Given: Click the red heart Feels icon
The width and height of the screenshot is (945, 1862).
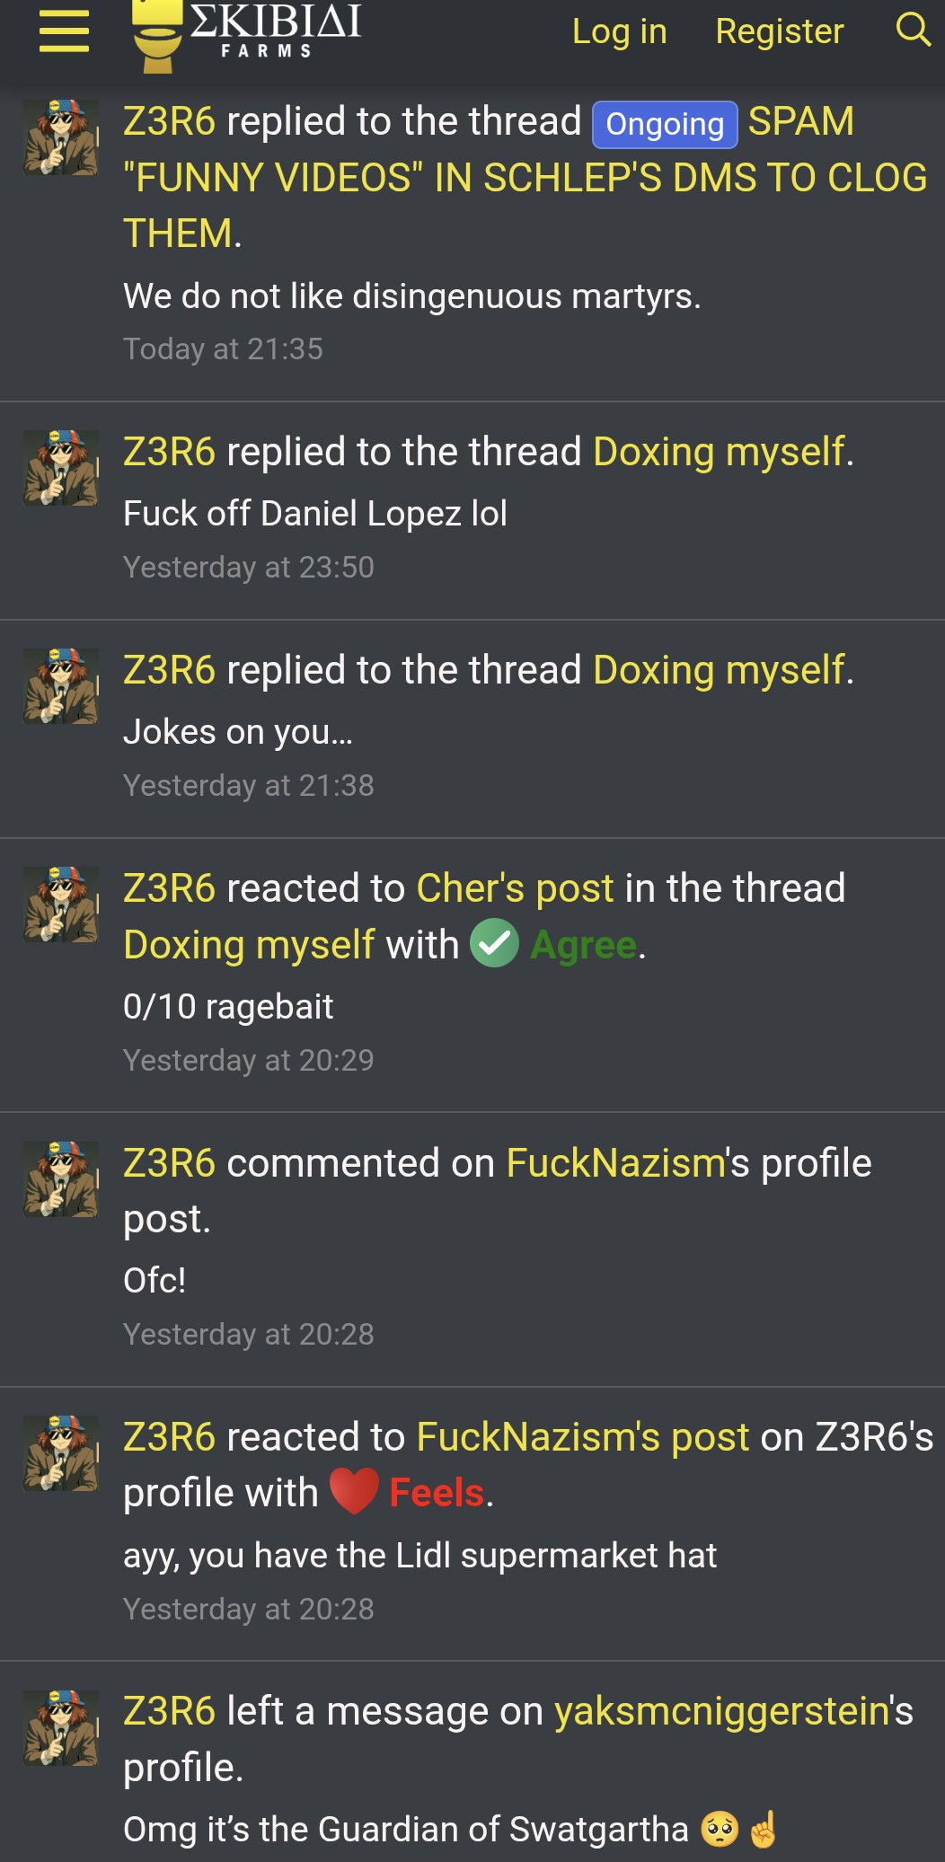Looking at the screenshot, I should click(354, 1491).
